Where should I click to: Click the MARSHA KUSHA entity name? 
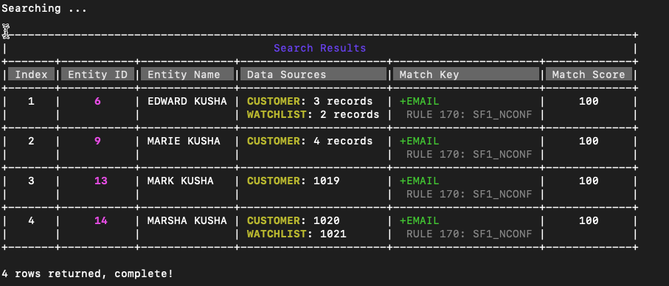coord(187,220)
